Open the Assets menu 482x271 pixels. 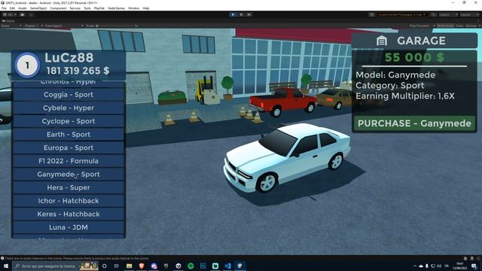coord(23,8)
